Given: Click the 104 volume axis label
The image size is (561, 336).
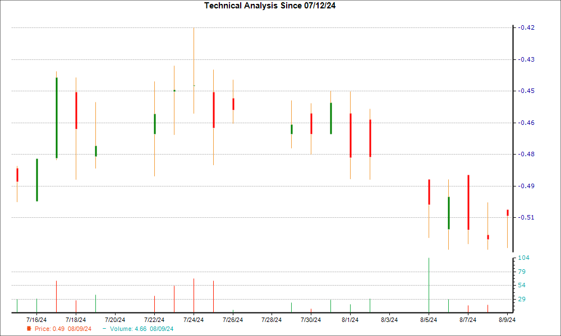Looking at the screenshot, I should point(525,258).
